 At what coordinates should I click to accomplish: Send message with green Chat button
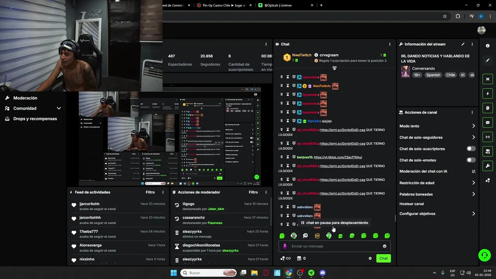tap(383, 258)
